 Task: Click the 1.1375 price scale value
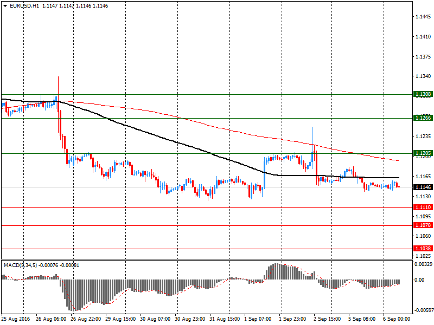(x=423, y=57)
